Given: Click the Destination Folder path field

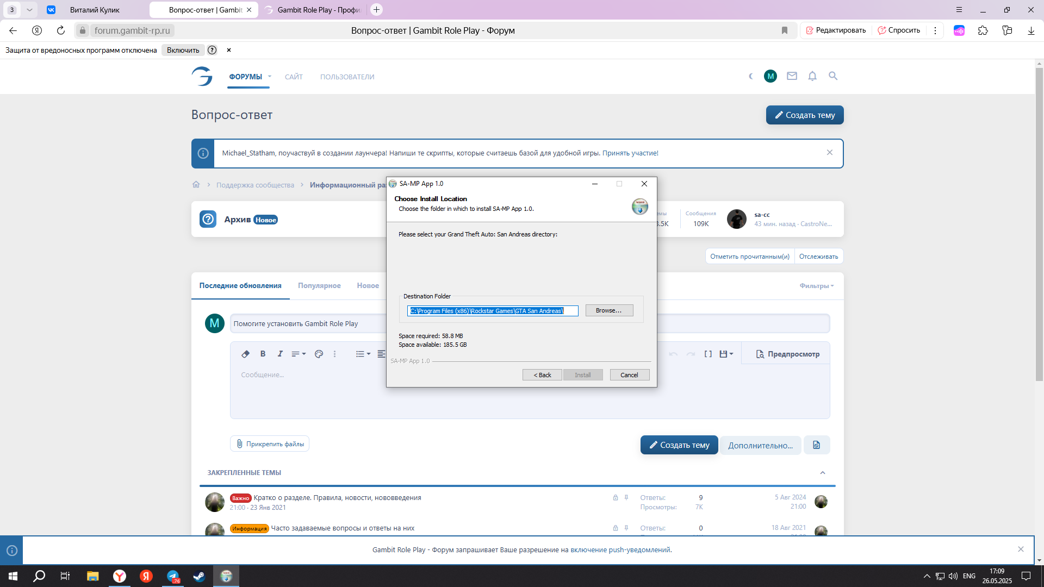Looking at the screenshot, I should [x=493, y=311].
